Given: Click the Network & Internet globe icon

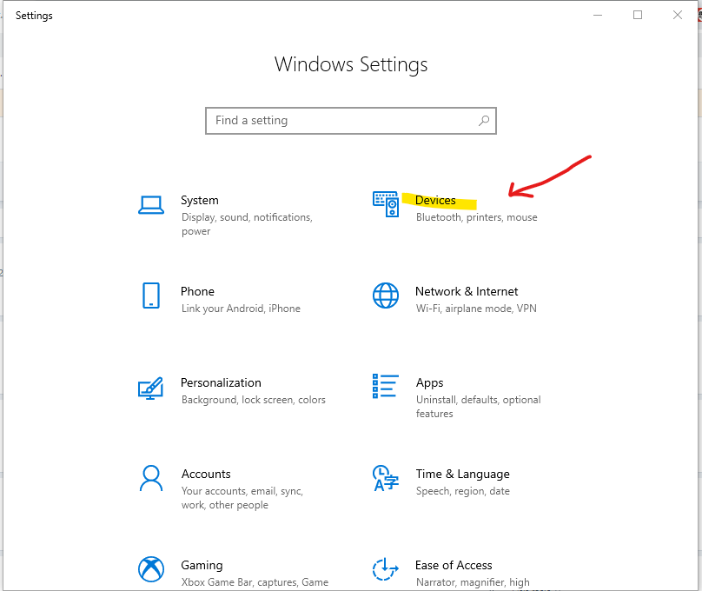Looking at the screenshot, I should [386, 295].
